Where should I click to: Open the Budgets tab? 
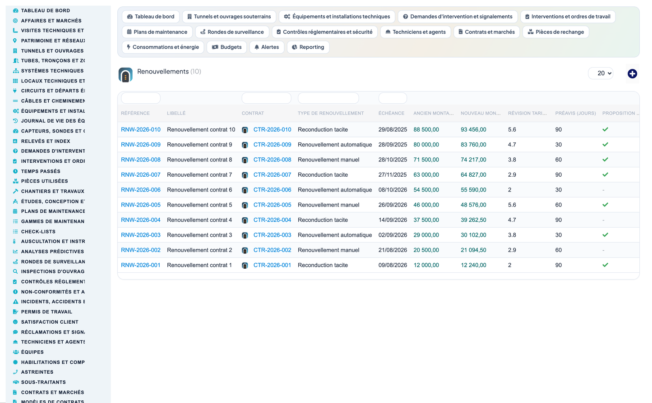click(227, 47)
